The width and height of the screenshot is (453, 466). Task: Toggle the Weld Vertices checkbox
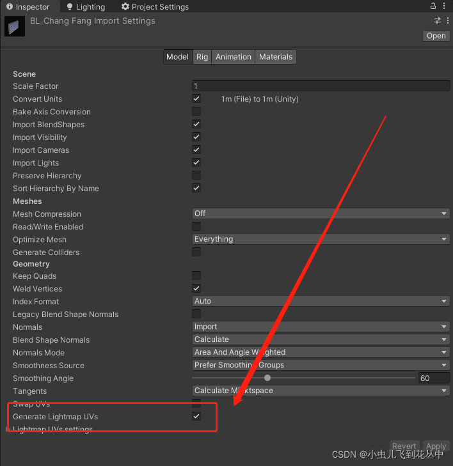(196, 288)
